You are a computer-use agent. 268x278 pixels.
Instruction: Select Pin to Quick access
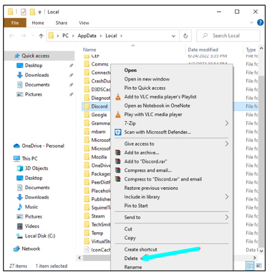(x=145, y=88)
